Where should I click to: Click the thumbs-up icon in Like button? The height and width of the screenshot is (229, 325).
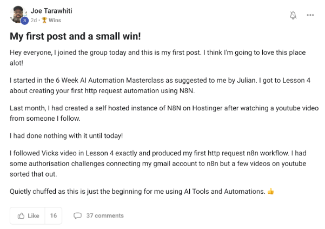click(x=21, y=215)
